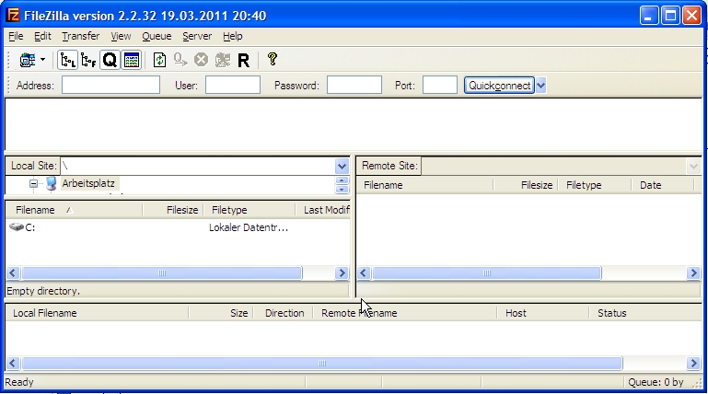Toggle remote directory tree view icon

(x=88, y=60)
